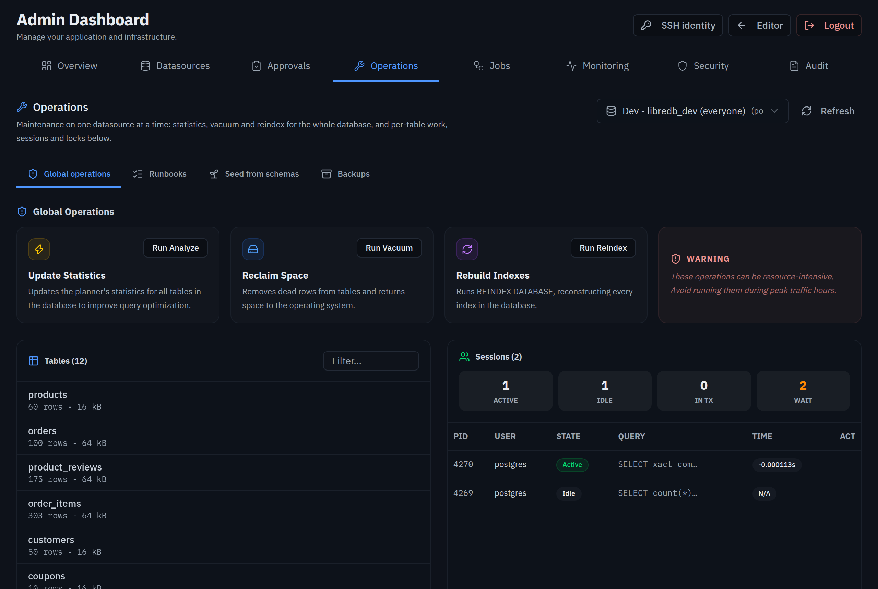
Task: Open Seed from schemas sub-tab
Action: [x=254, y=174]
